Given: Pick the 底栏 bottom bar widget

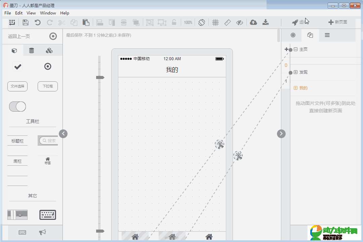Looking at the screenshot, I should click(x=17, y=161).
